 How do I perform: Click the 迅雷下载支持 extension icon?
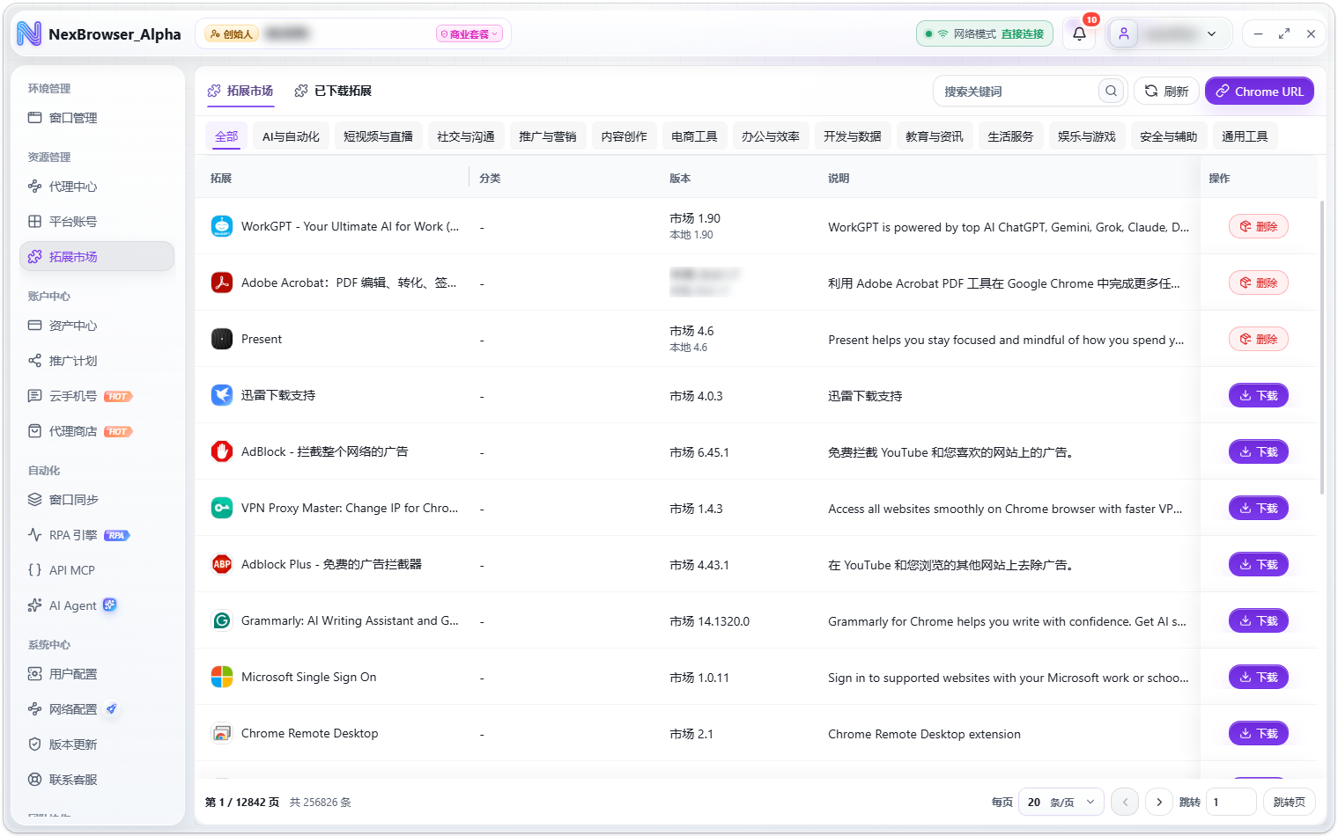tap(222, 395)
